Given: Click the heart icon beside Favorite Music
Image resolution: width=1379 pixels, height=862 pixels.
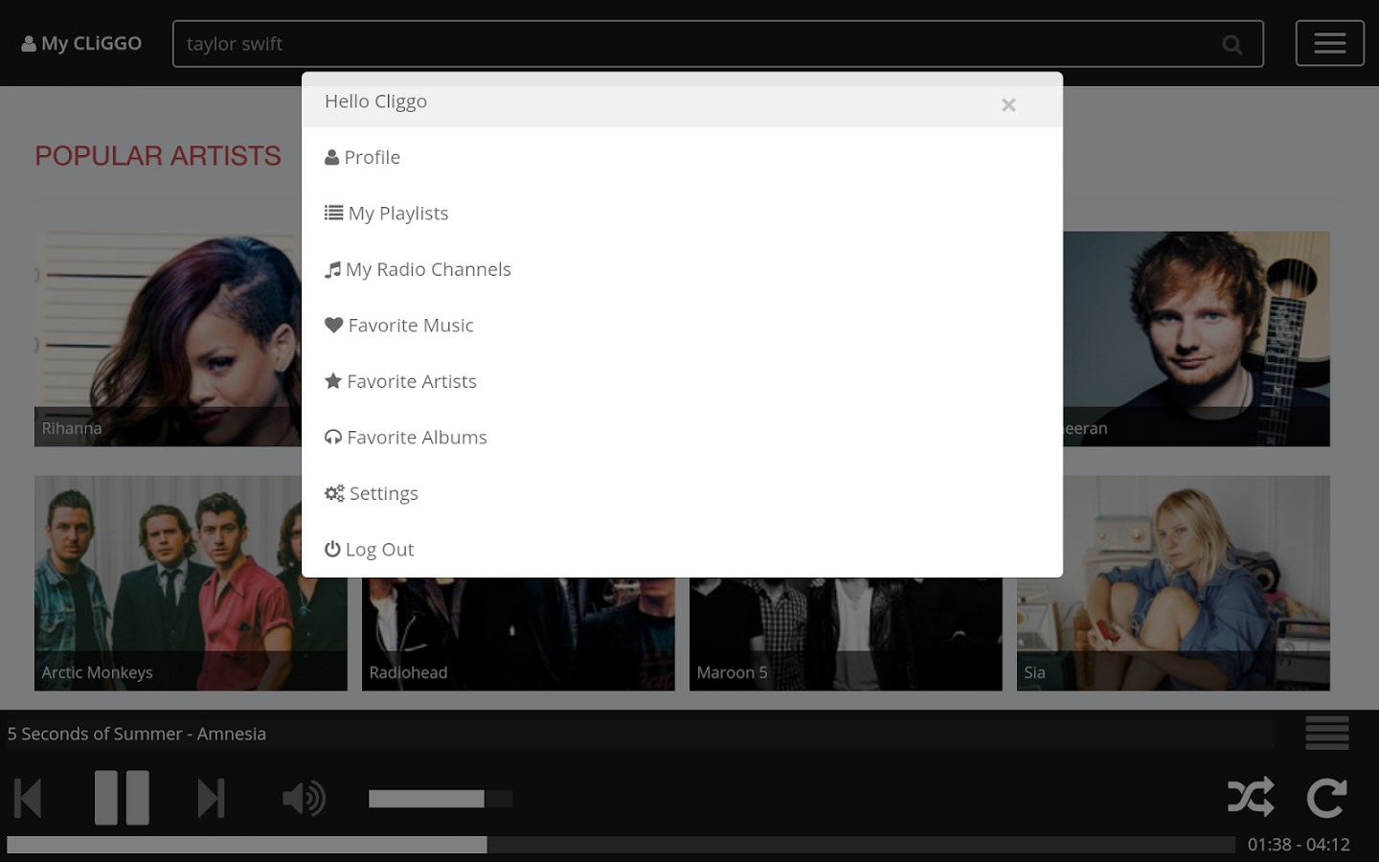Looking at the screenshot, I should [x=333, y=325].
